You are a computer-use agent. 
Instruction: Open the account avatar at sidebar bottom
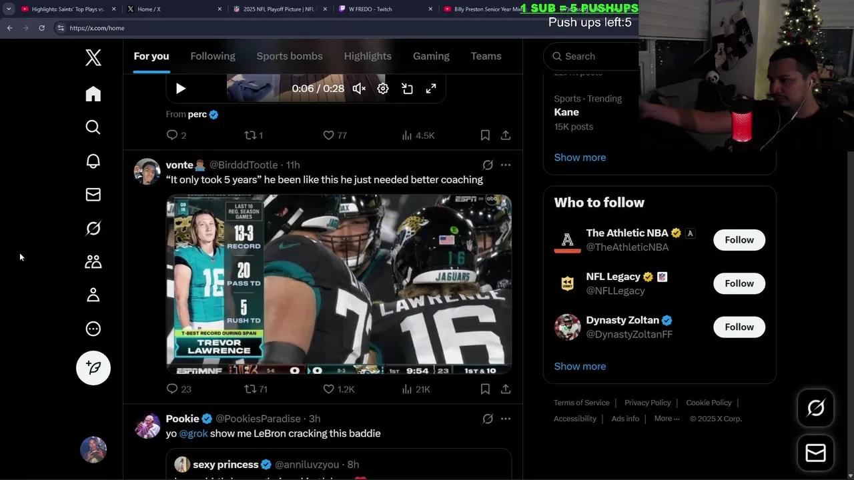pos(93,450)
